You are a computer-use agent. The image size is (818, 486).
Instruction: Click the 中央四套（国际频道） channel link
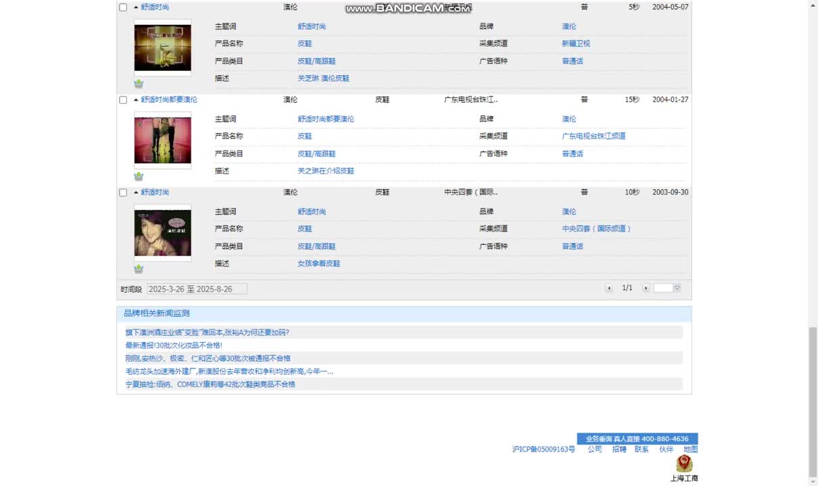[596, 229]
